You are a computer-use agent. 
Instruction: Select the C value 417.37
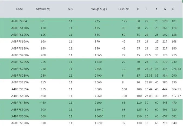pyautogui.click(x=176, y=96)
